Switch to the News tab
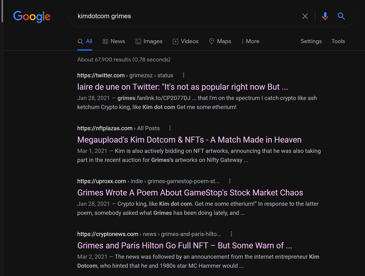365x276 pixels. 114,41
